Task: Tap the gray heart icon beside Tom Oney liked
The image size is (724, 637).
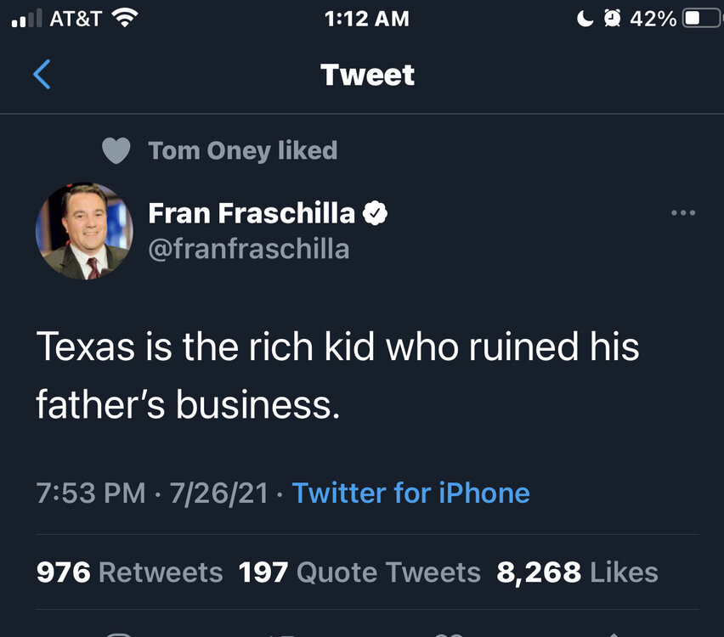Action: point(116,151)
